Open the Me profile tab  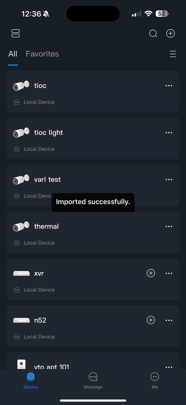[155, 380]
